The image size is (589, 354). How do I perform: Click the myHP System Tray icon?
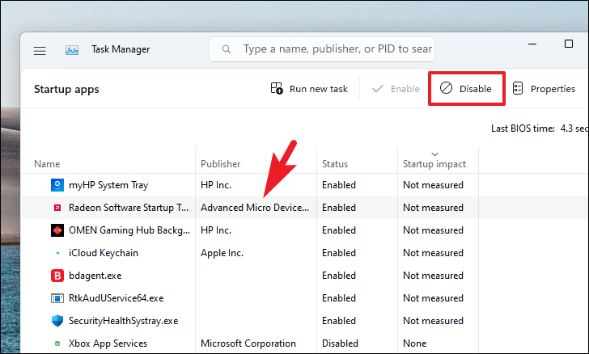pyautogui.click(x=57, y=185)
